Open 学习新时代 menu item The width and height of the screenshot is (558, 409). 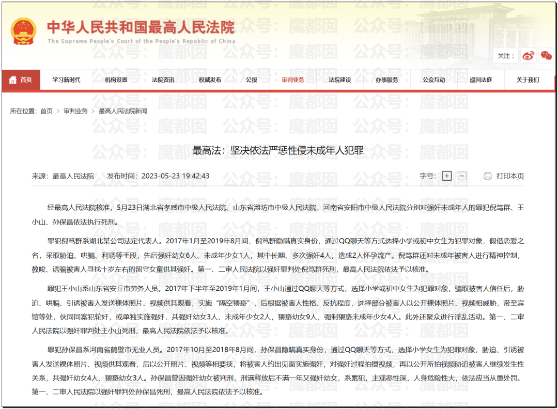(x=67, y=80)
